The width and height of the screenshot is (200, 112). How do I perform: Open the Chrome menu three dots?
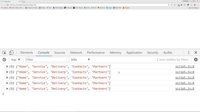(198, 5)
